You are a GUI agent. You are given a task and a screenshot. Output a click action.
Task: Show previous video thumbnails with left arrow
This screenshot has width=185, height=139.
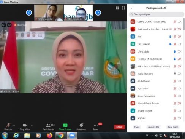pyautogui.click(x=29, y=13)
